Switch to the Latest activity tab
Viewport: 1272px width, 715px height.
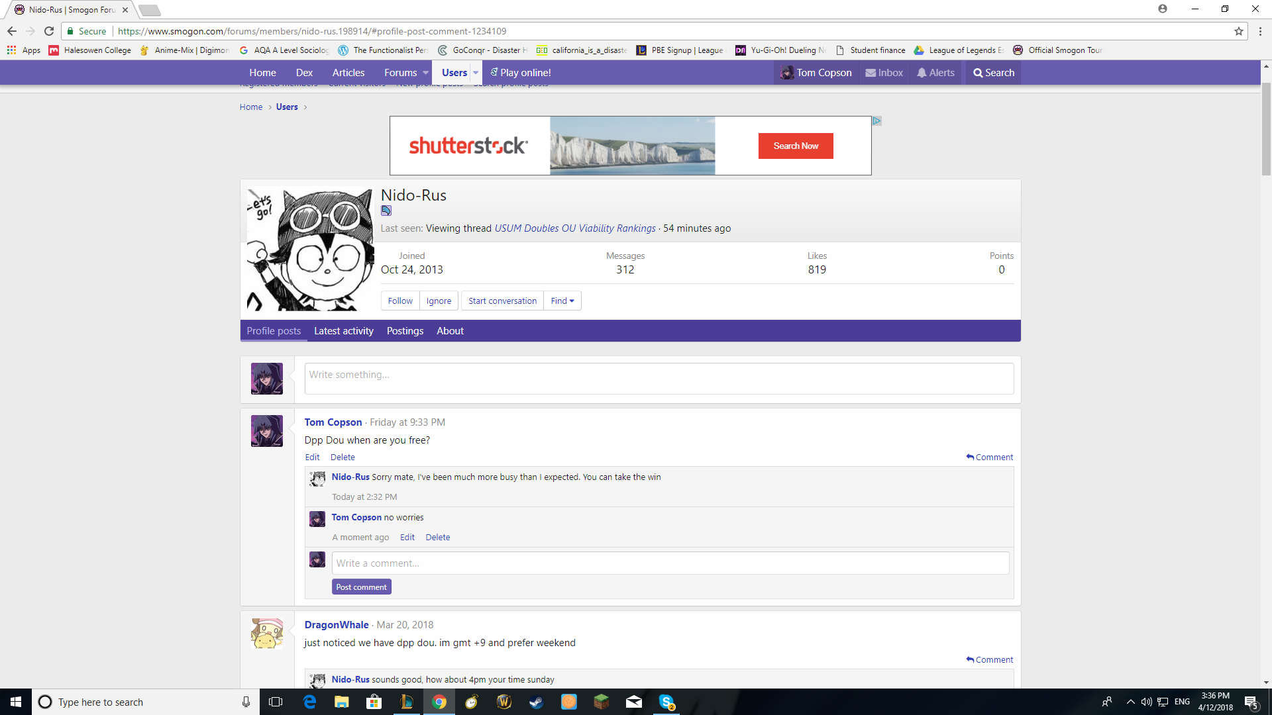[x=344, y=331]
